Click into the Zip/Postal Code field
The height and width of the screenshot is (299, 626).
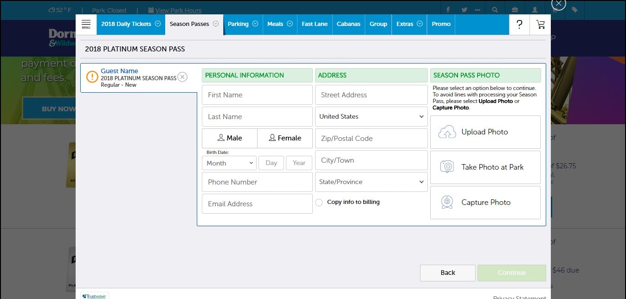coord(371,138)
